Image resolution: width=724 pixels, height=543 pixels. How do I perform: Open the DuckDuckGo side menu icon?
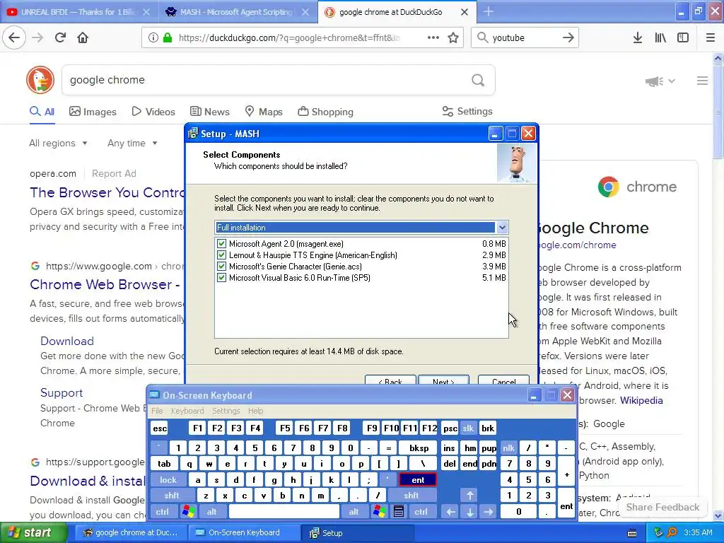pyautogui.click(x=702, y=81)
